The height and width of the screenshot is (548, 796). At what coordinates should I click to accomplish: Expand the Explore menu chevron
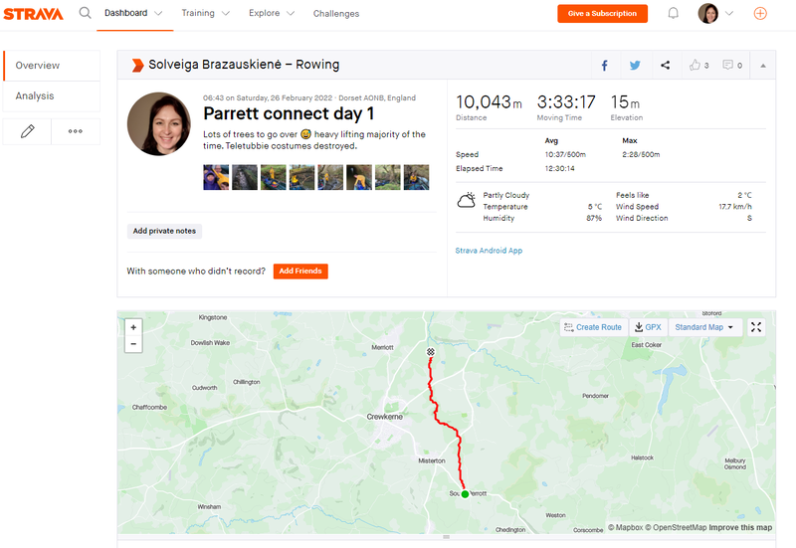tap(291, 13)
